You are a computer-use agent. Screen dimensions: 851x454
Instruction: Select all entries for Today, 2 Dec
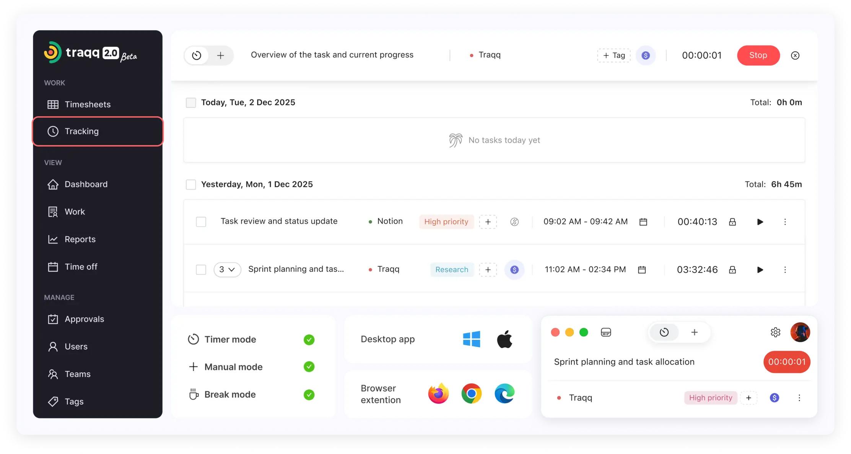point(191,102)
